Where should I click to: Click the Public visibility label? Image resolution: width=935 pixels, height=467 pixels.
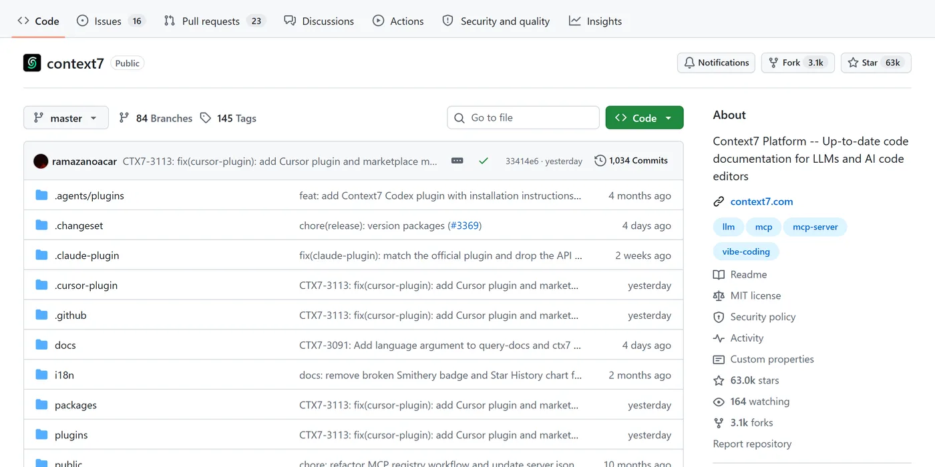pyautogui.click(x=127, y=63)
